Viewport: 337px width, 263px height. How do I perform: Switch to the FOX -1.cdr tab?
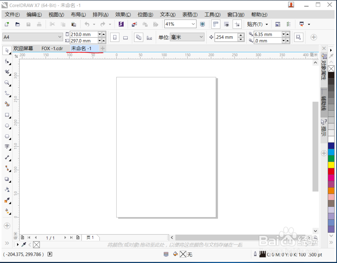coord(52,48)
